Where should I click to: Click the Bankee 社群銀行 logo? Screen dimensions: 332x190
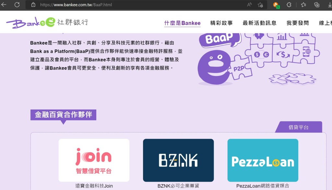[x=47, y=22]
